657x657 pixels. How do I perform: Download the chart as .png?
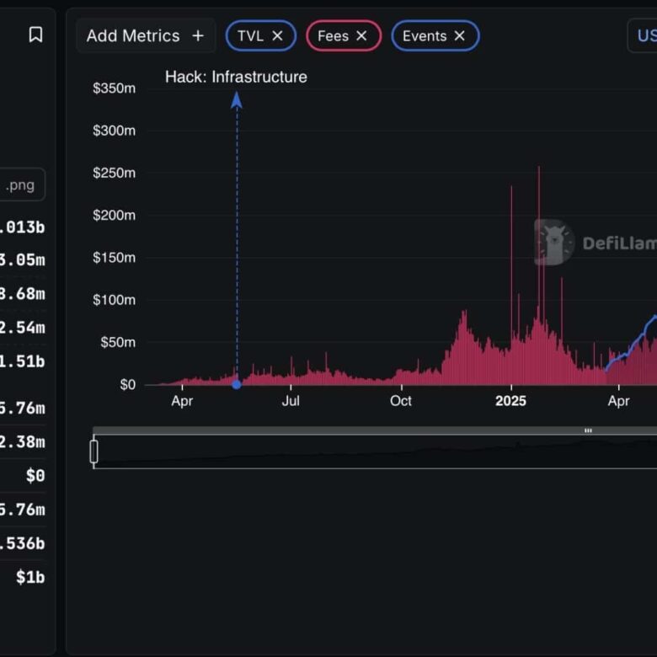click(21, 185)
